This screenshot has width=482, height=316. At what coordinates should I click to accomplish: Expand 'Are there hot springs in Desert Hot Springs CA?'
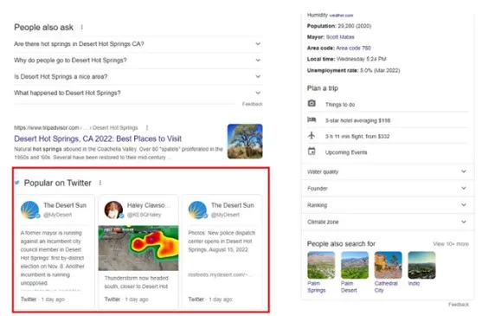[138, 44]
